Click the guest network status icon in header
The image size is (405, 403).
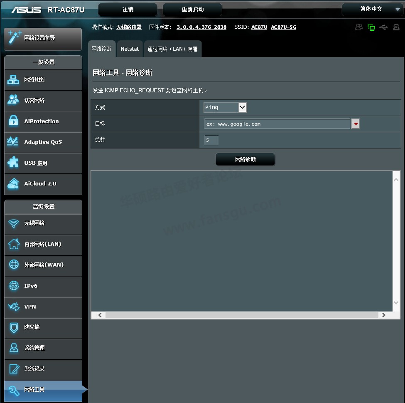tap(358, 27)
